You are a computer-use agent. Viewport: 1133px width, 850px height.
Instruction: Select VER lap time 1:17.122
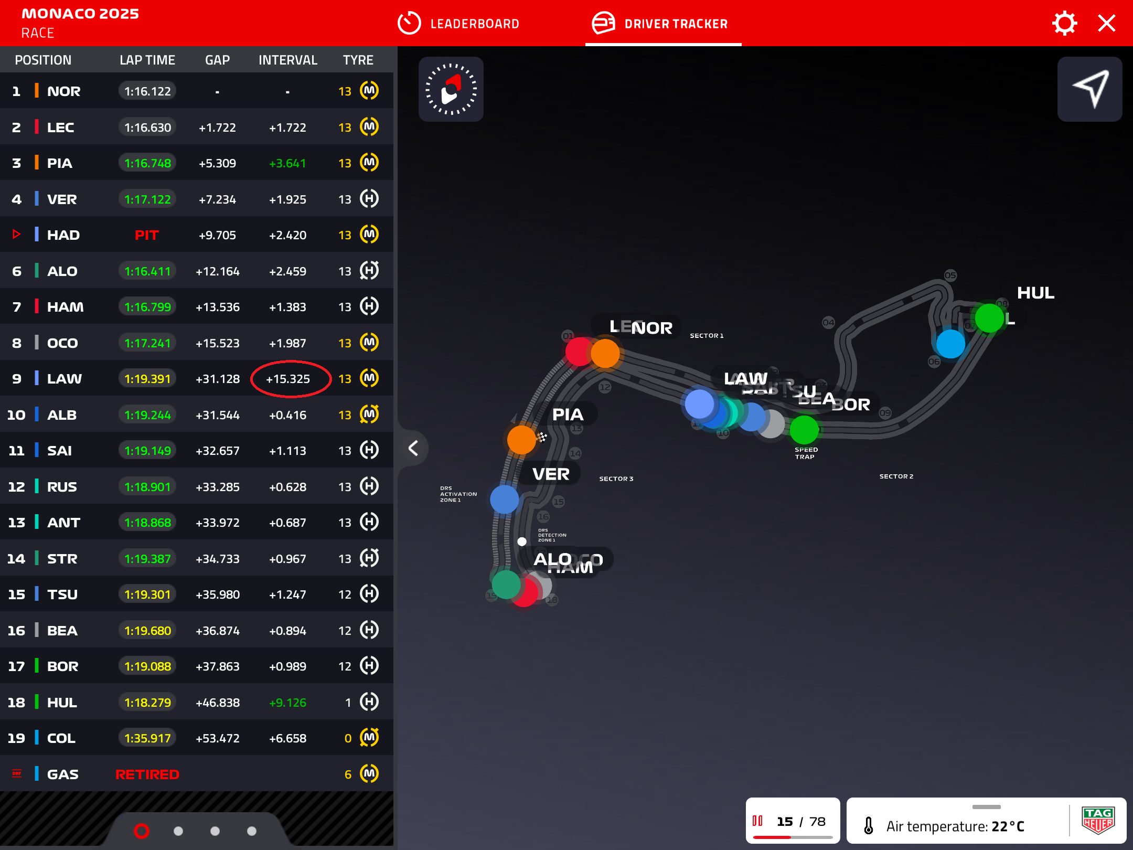coord(147,199)
